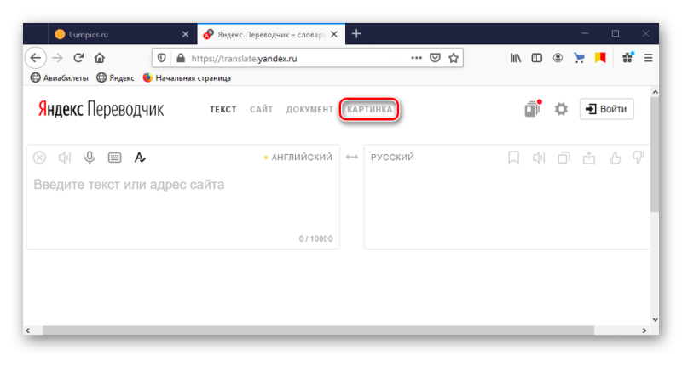
Task: Share the translation result
Action: (589, 158)
